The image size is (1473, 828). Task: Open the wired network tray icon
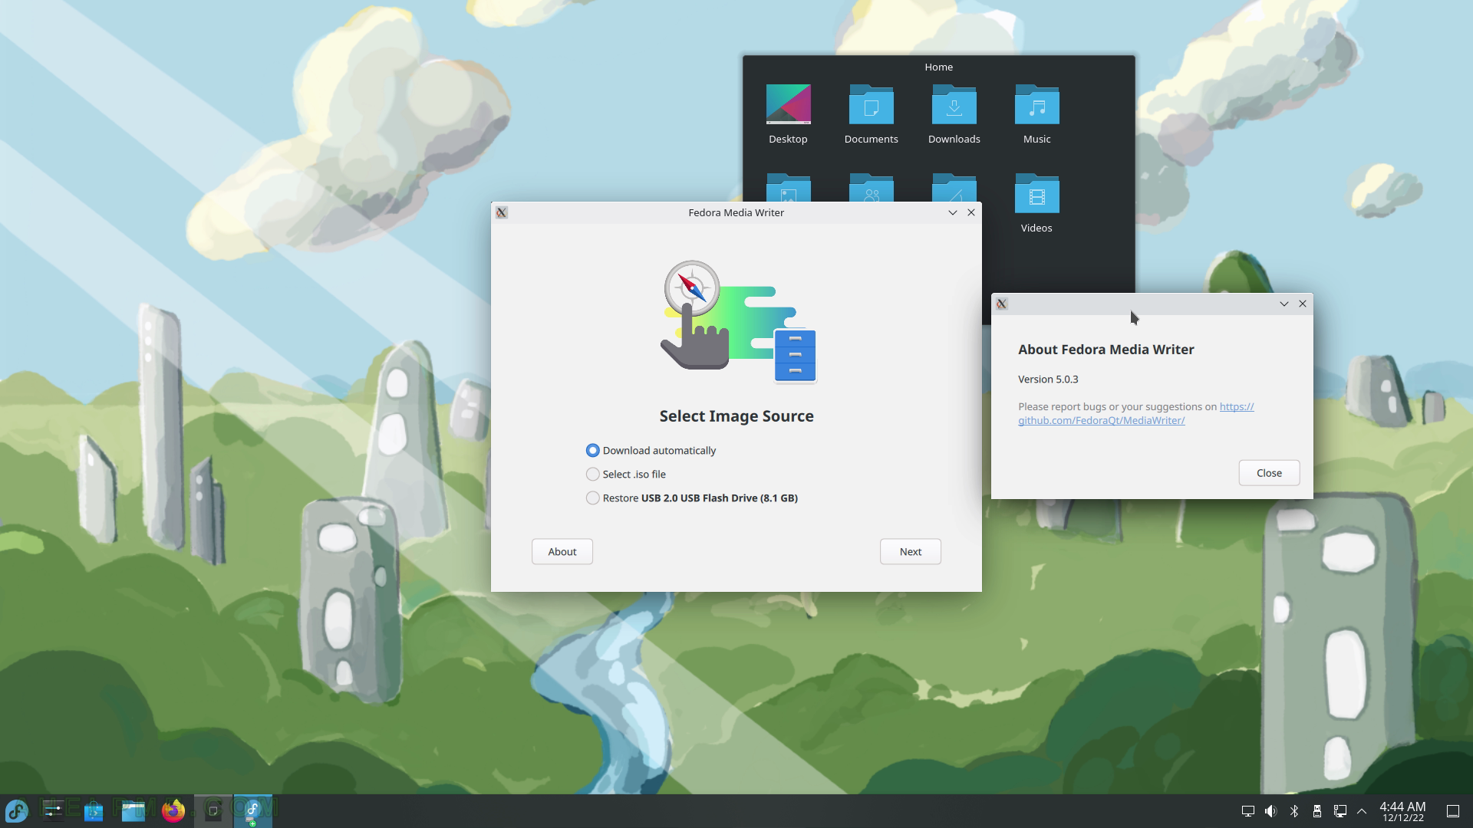click(1340, 811)
